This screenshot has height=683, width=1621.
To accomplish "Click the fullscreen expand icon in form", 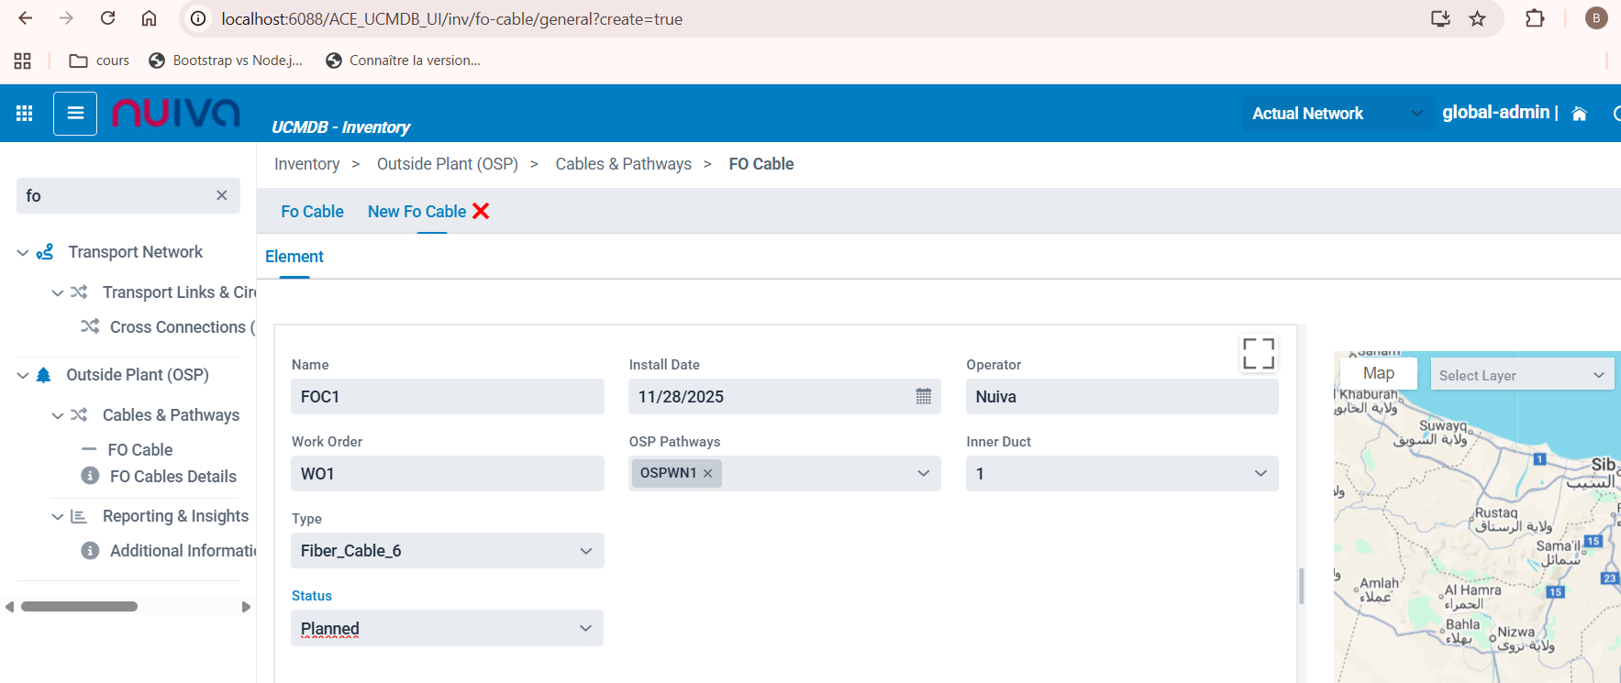I will tap(1258, 353).
